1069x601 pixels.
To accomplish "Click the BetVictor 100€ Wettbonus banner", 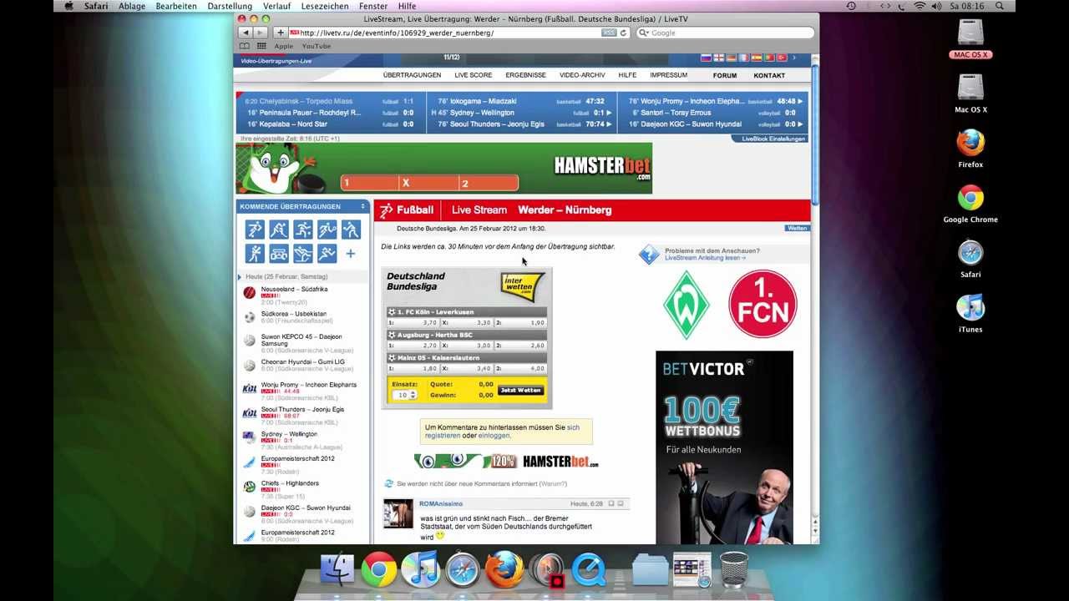I will click(x=724, y=447).
